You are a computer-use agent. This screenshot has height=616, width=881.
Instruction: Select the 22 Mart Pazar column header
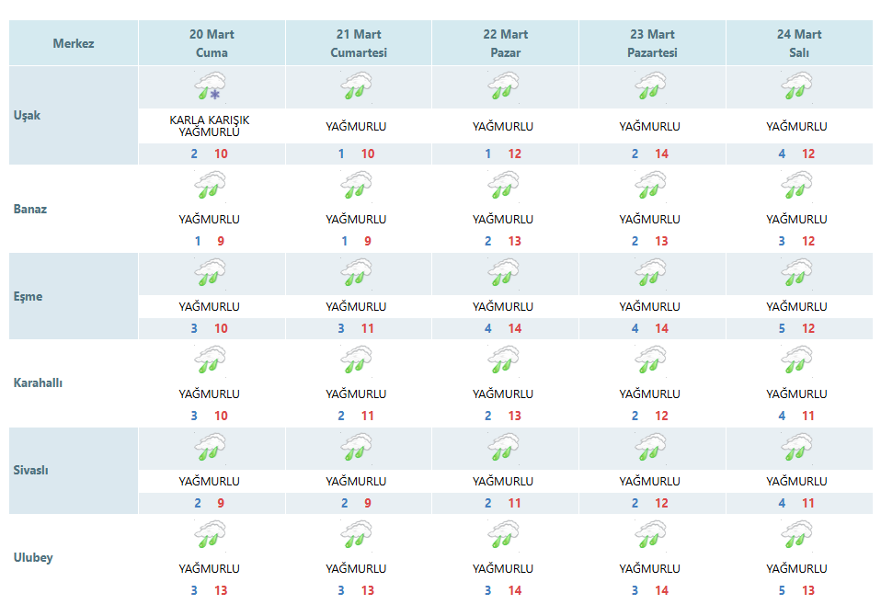click(505, 43)
